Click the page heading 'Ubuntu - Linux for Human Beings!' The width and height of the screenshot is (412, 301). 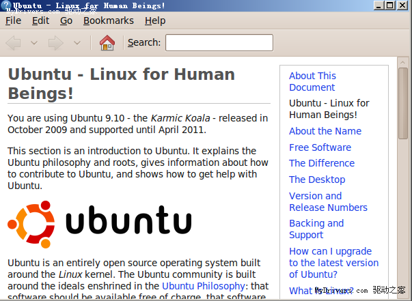tap(121, 84)
